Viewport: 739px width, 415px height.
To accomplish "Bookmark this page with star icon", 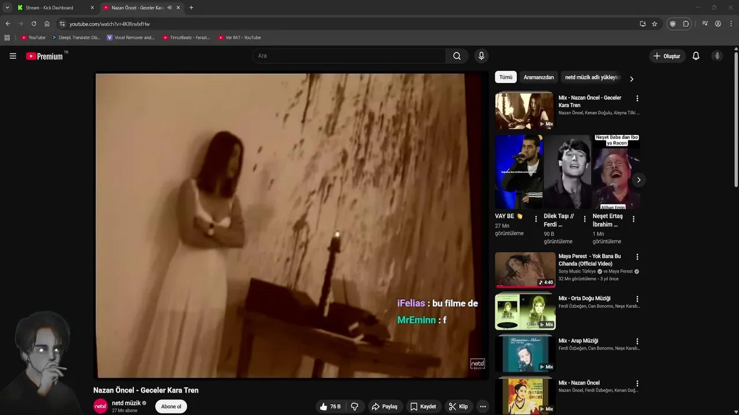I will pyautogui.click(x=654, y=24).
